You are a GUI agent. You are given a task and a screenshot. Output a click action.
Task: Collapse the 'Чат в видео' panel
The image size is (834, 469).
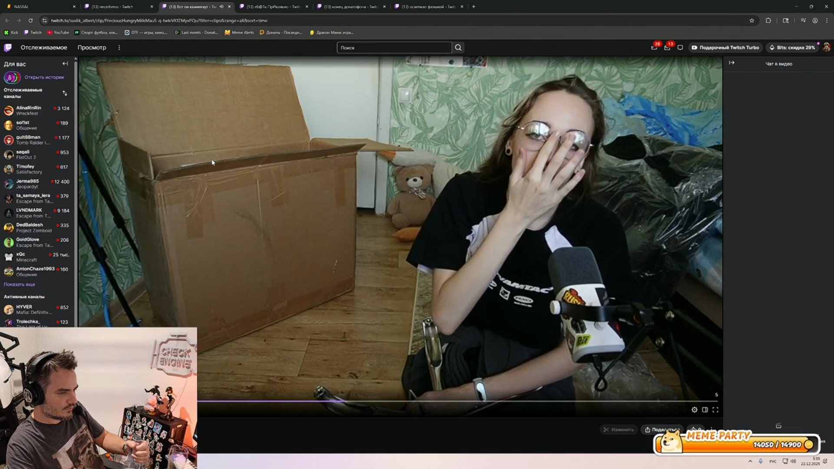pos(731,63)
